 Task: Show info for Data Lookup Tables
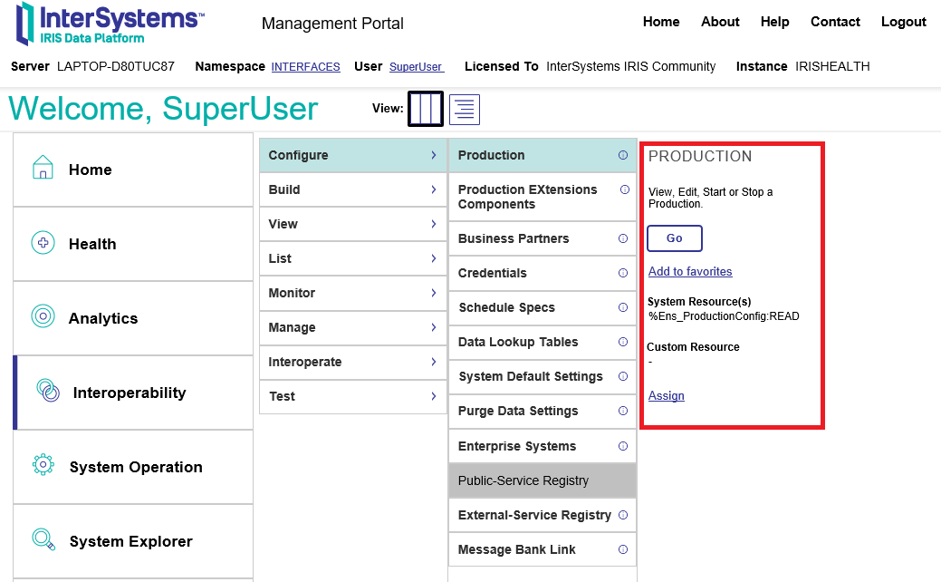pyautogui.click(x=623, y=342)
